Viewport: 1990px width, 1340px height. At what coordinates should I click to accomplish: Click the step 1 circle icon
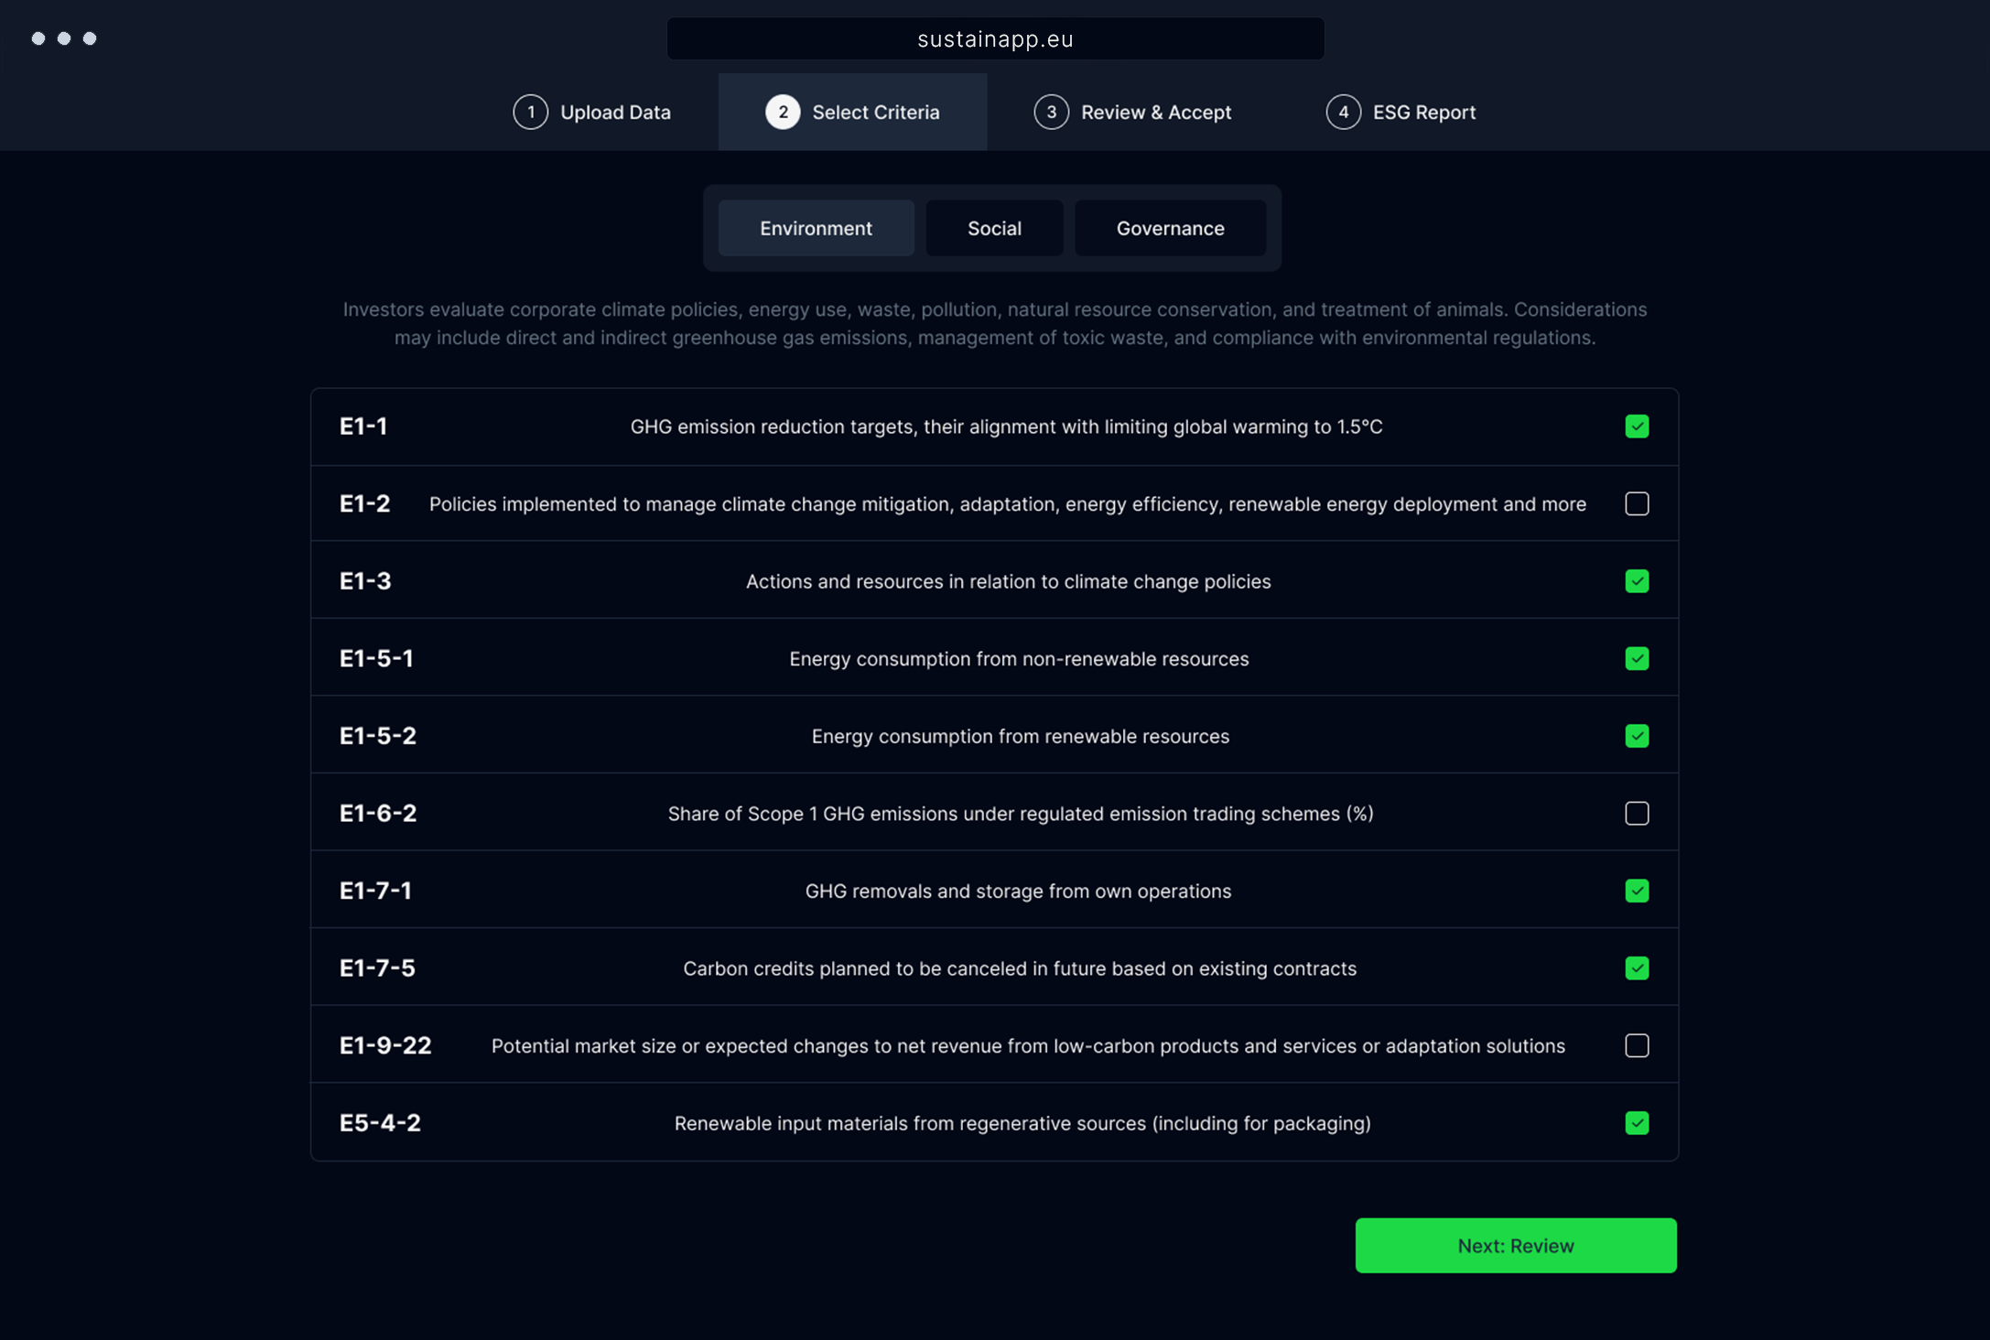coord(530,112)
